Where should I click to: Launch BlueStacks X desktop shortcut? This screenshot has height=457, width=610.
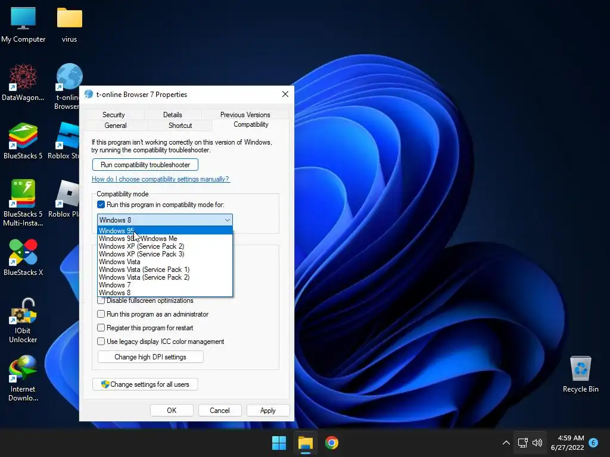coord(23,257)
